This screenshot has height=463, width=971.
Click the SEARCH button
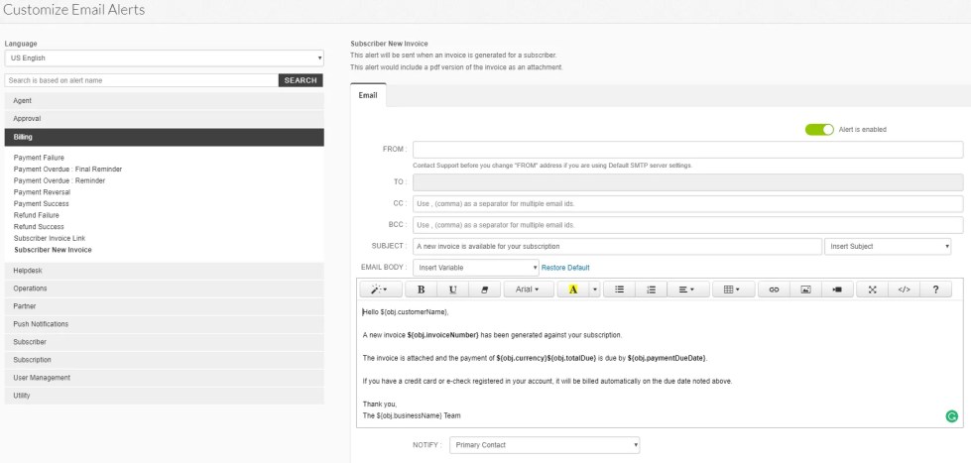click(301, 80)
